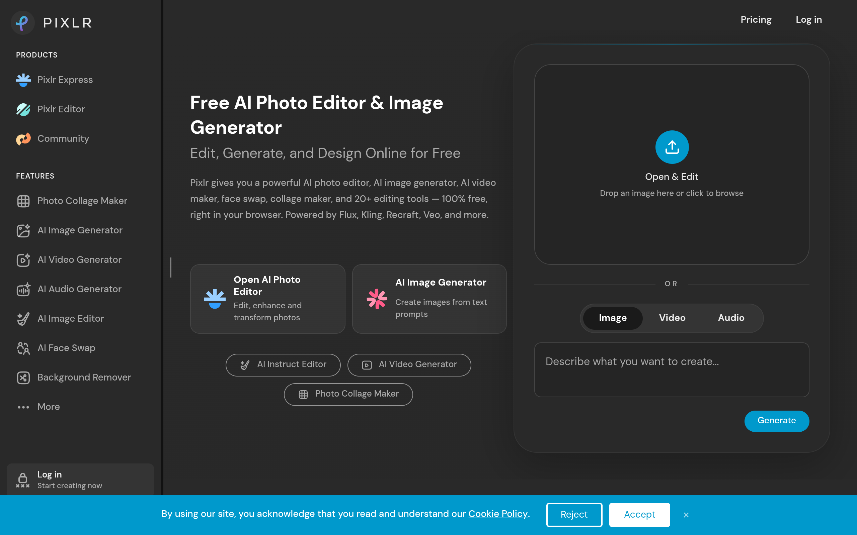Click the AI Video Generator sidebar icon
The width and height of the screenshot is (857, 535).
tap(23, 260)
